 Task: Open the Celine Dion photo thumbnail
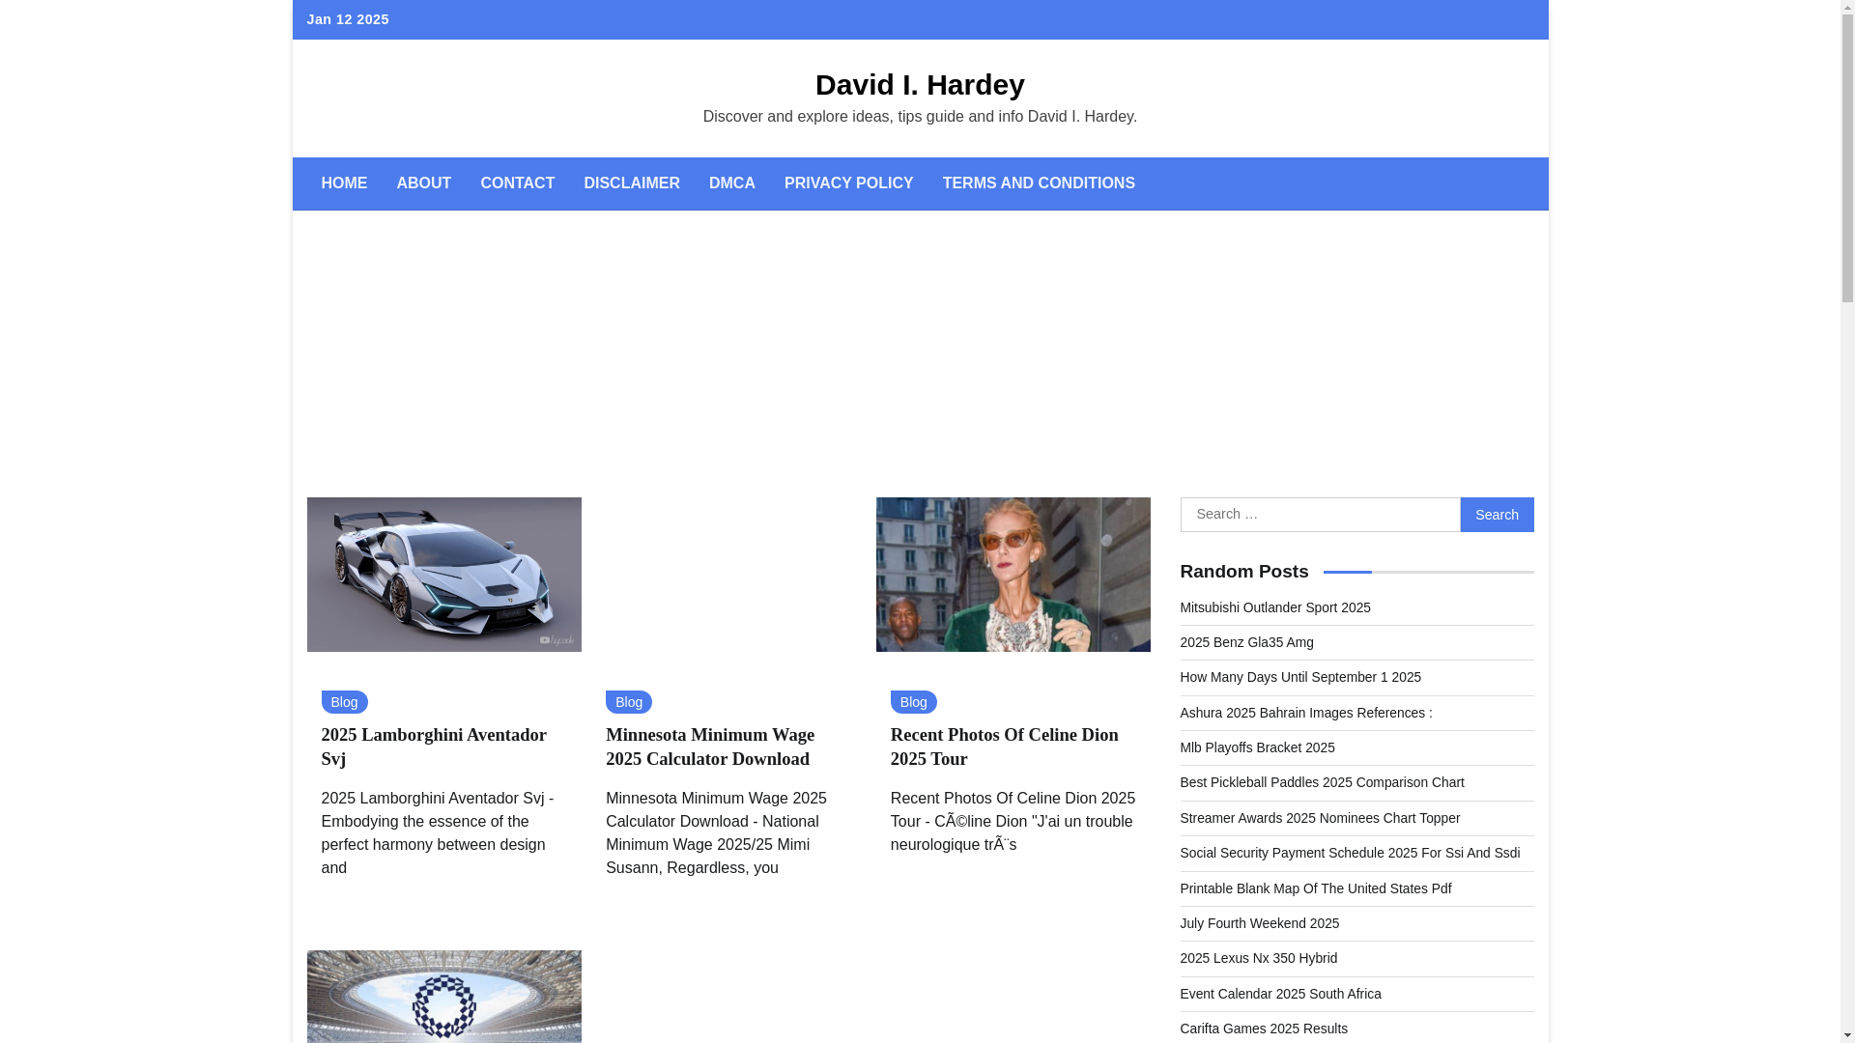pyautogui.click(x=1013, y=575)
